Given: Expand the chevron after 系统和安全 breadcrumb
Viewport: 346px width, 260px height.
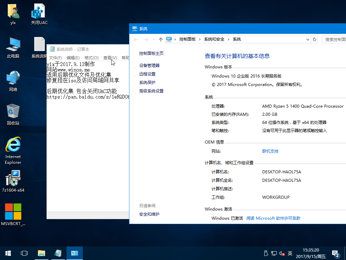Looking at the screenshot, I should pyautogui.click(x=228, y=39).
